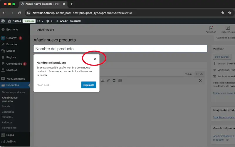Toggle distraction-free fullscreen editor icon
This screenshot has width=235, height=147.
201,80
